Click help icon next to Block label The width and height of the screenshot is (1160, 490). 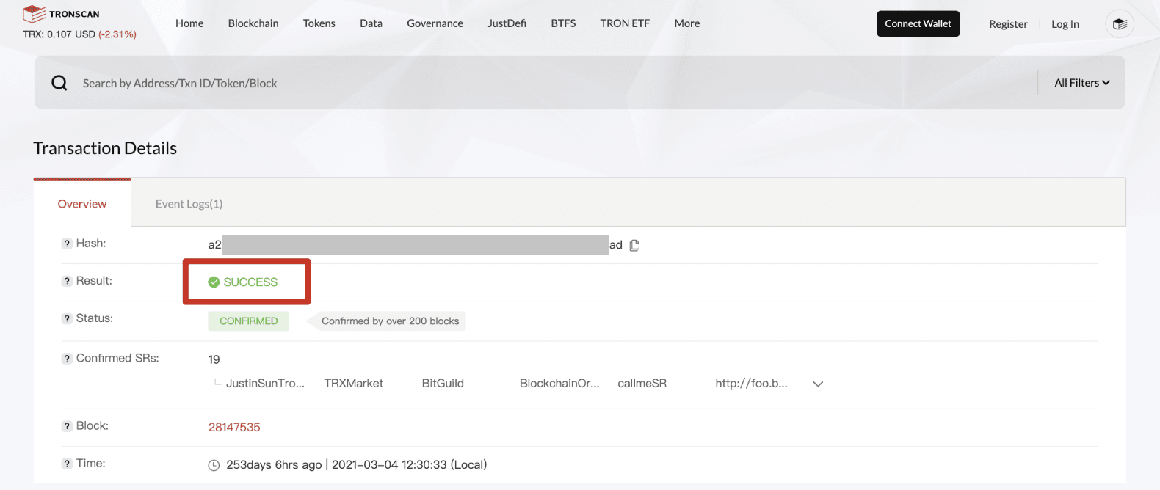click(67, 426)
